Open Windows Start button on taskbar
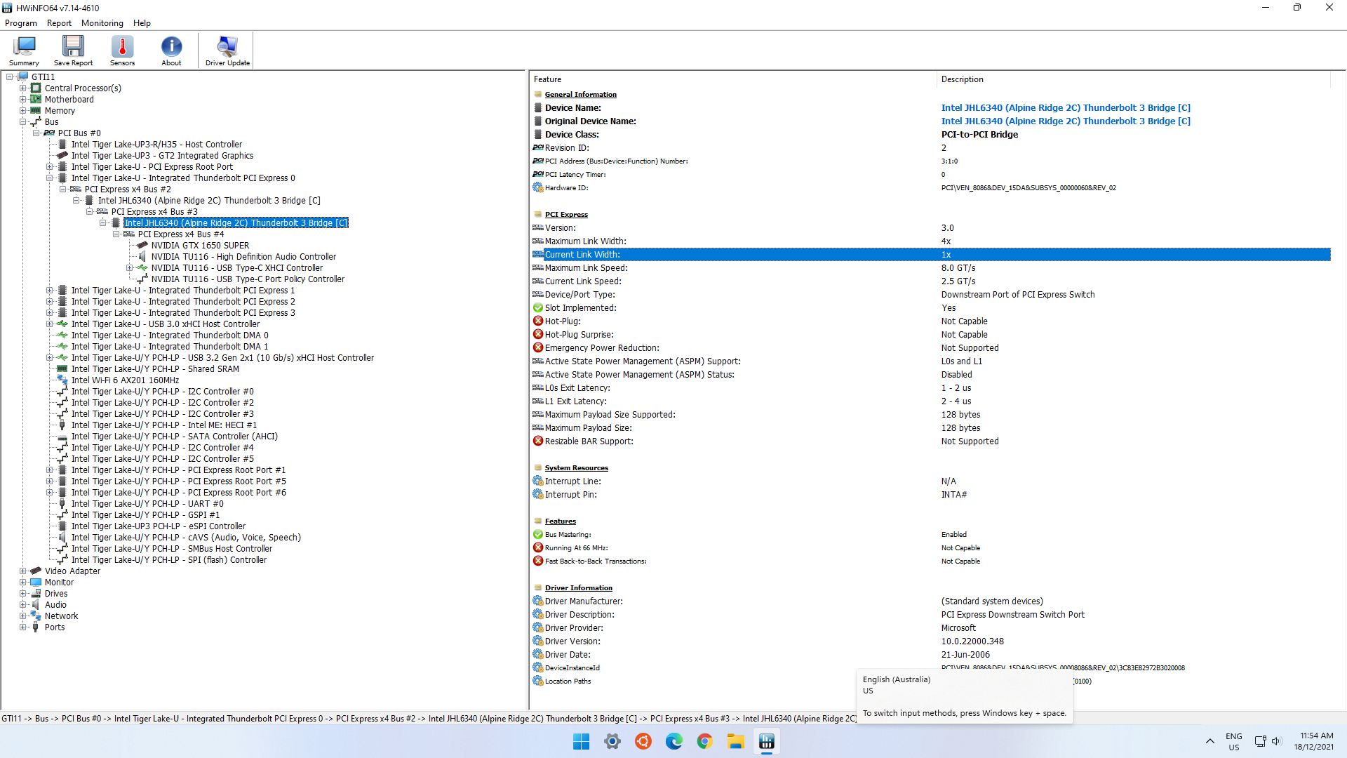 point(581,741)
